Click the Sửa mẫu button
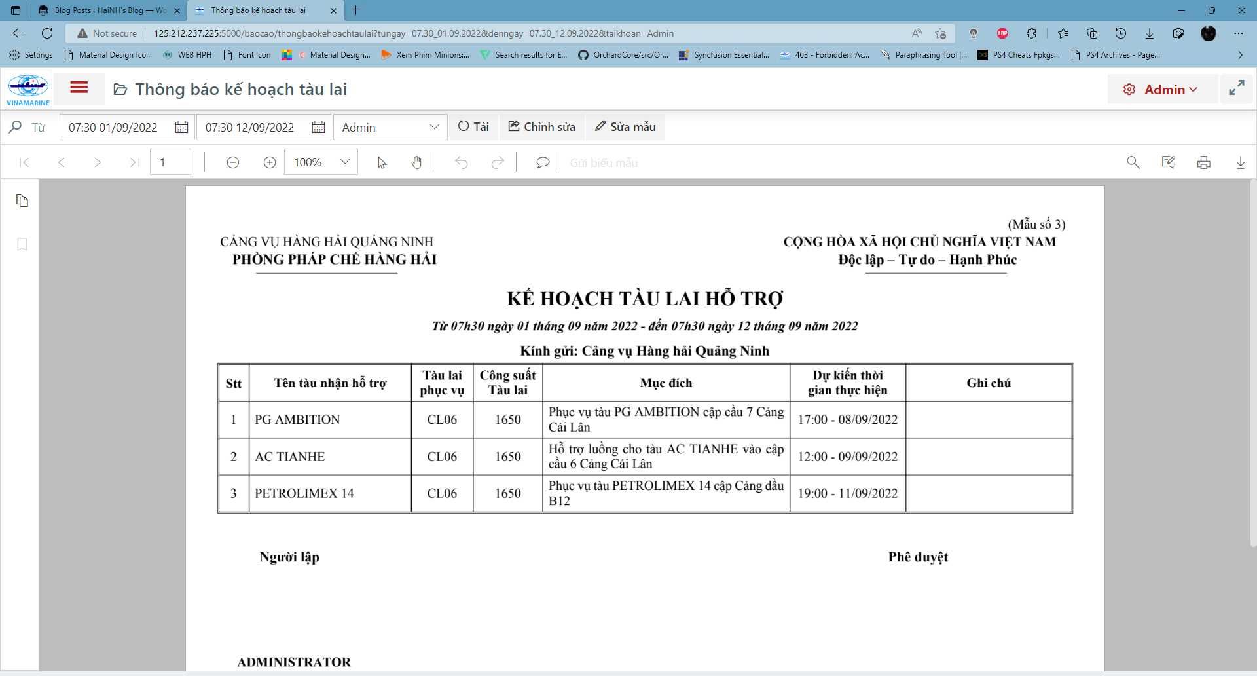The image size is (1257, 676). 625,127
